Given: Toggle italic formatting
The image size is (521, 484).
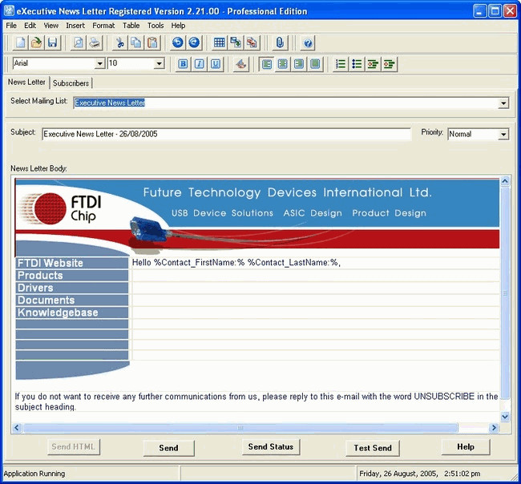Looking at the screenshot, I should (199, 64).
